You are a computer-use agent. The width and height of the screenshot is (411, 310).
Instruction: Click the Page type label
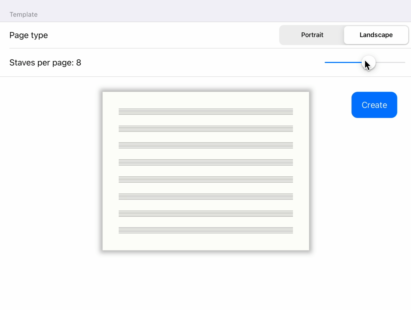[x=29, y=35]
